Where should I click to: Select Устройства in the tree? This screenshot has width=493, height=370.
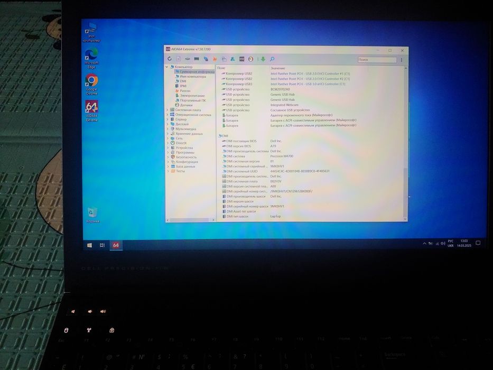(x=182, y=148)
